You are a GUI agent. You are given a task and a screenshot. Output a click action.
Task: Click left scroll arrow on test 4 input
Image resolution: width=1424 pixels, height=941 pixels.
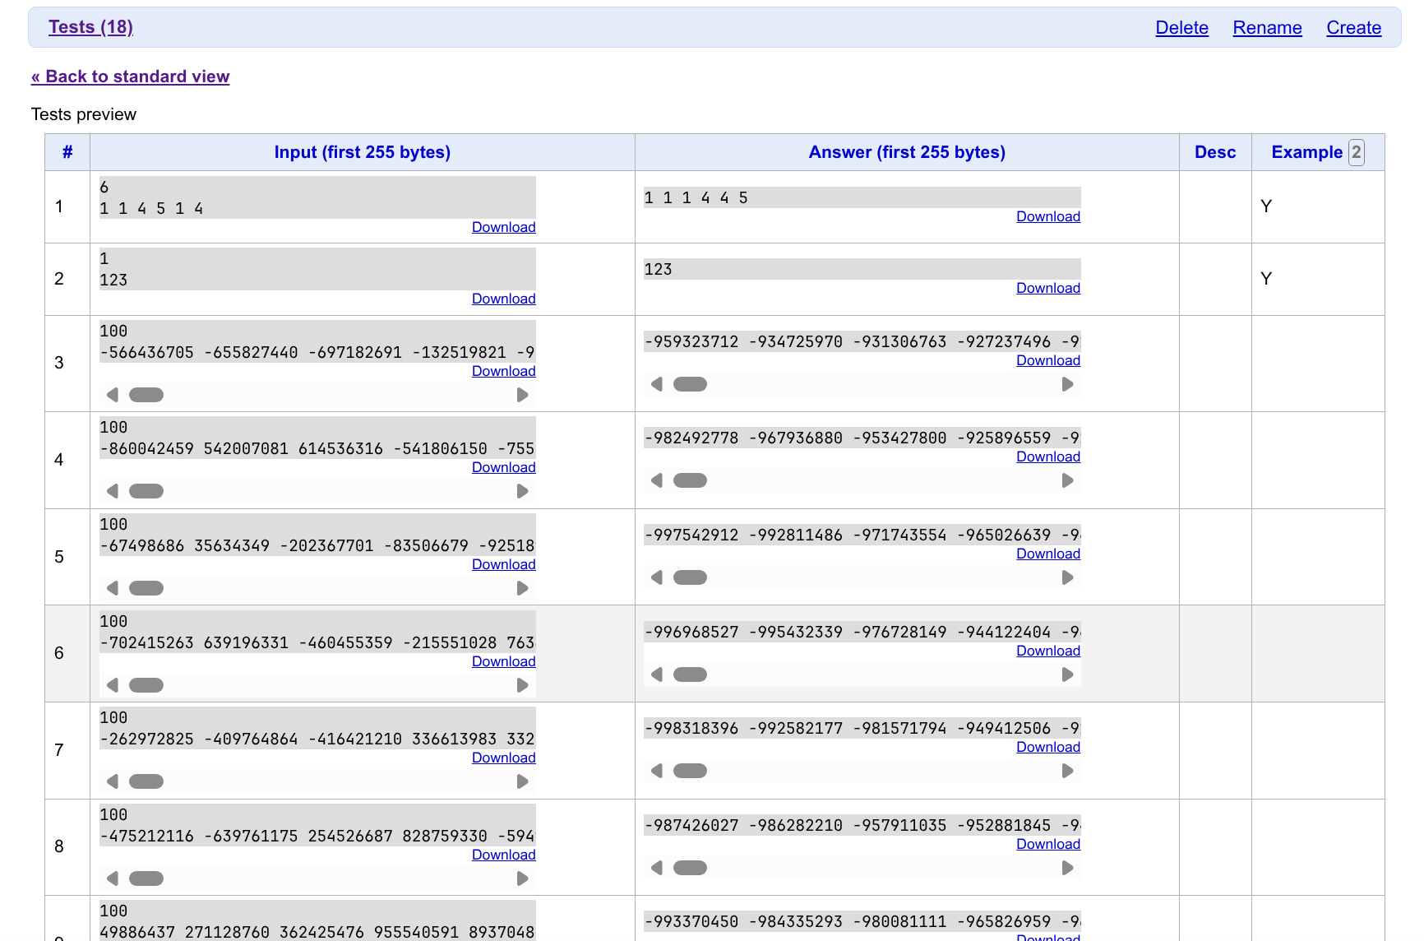click(x=113, y=491)
